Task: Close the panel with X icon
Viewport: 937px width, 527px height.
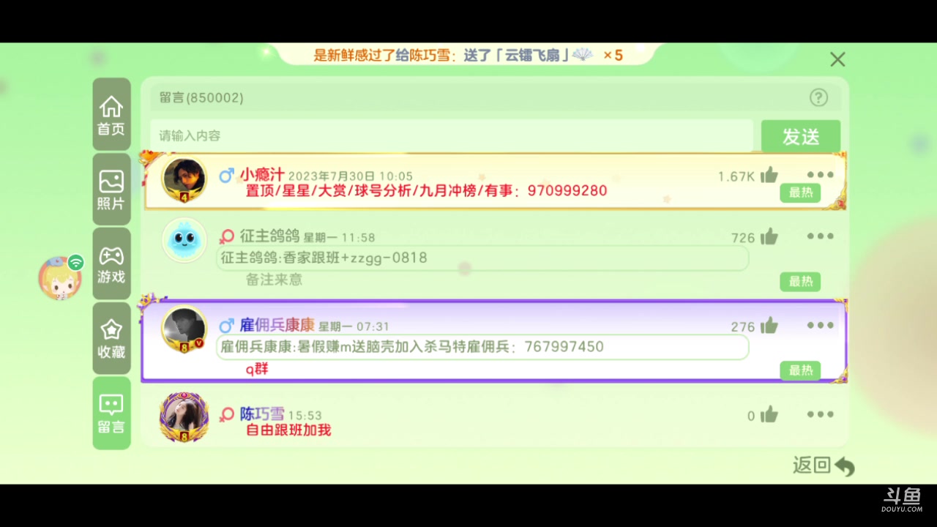Action: (837, 59)
